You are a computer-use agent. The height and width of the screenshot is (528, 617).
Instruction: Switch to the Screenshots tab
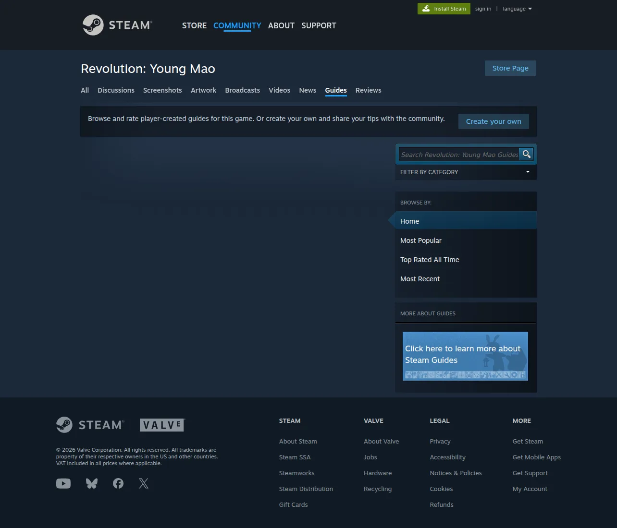tap(162, 90)
